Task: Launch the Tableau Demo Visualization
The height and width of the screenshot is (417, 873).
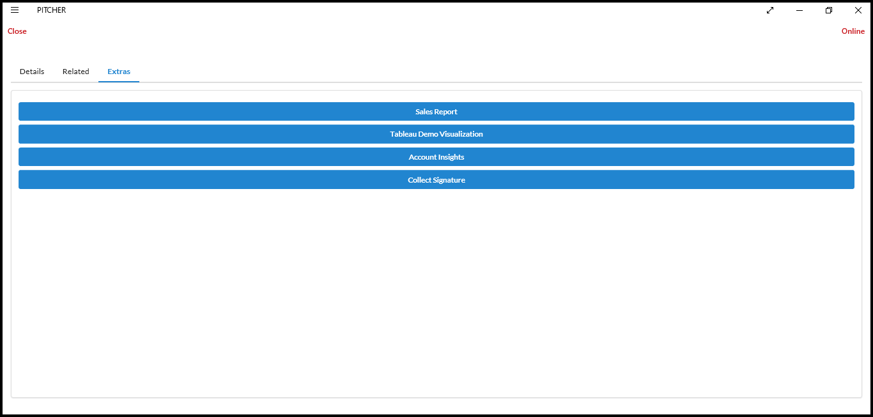Action: pos(436,133)
